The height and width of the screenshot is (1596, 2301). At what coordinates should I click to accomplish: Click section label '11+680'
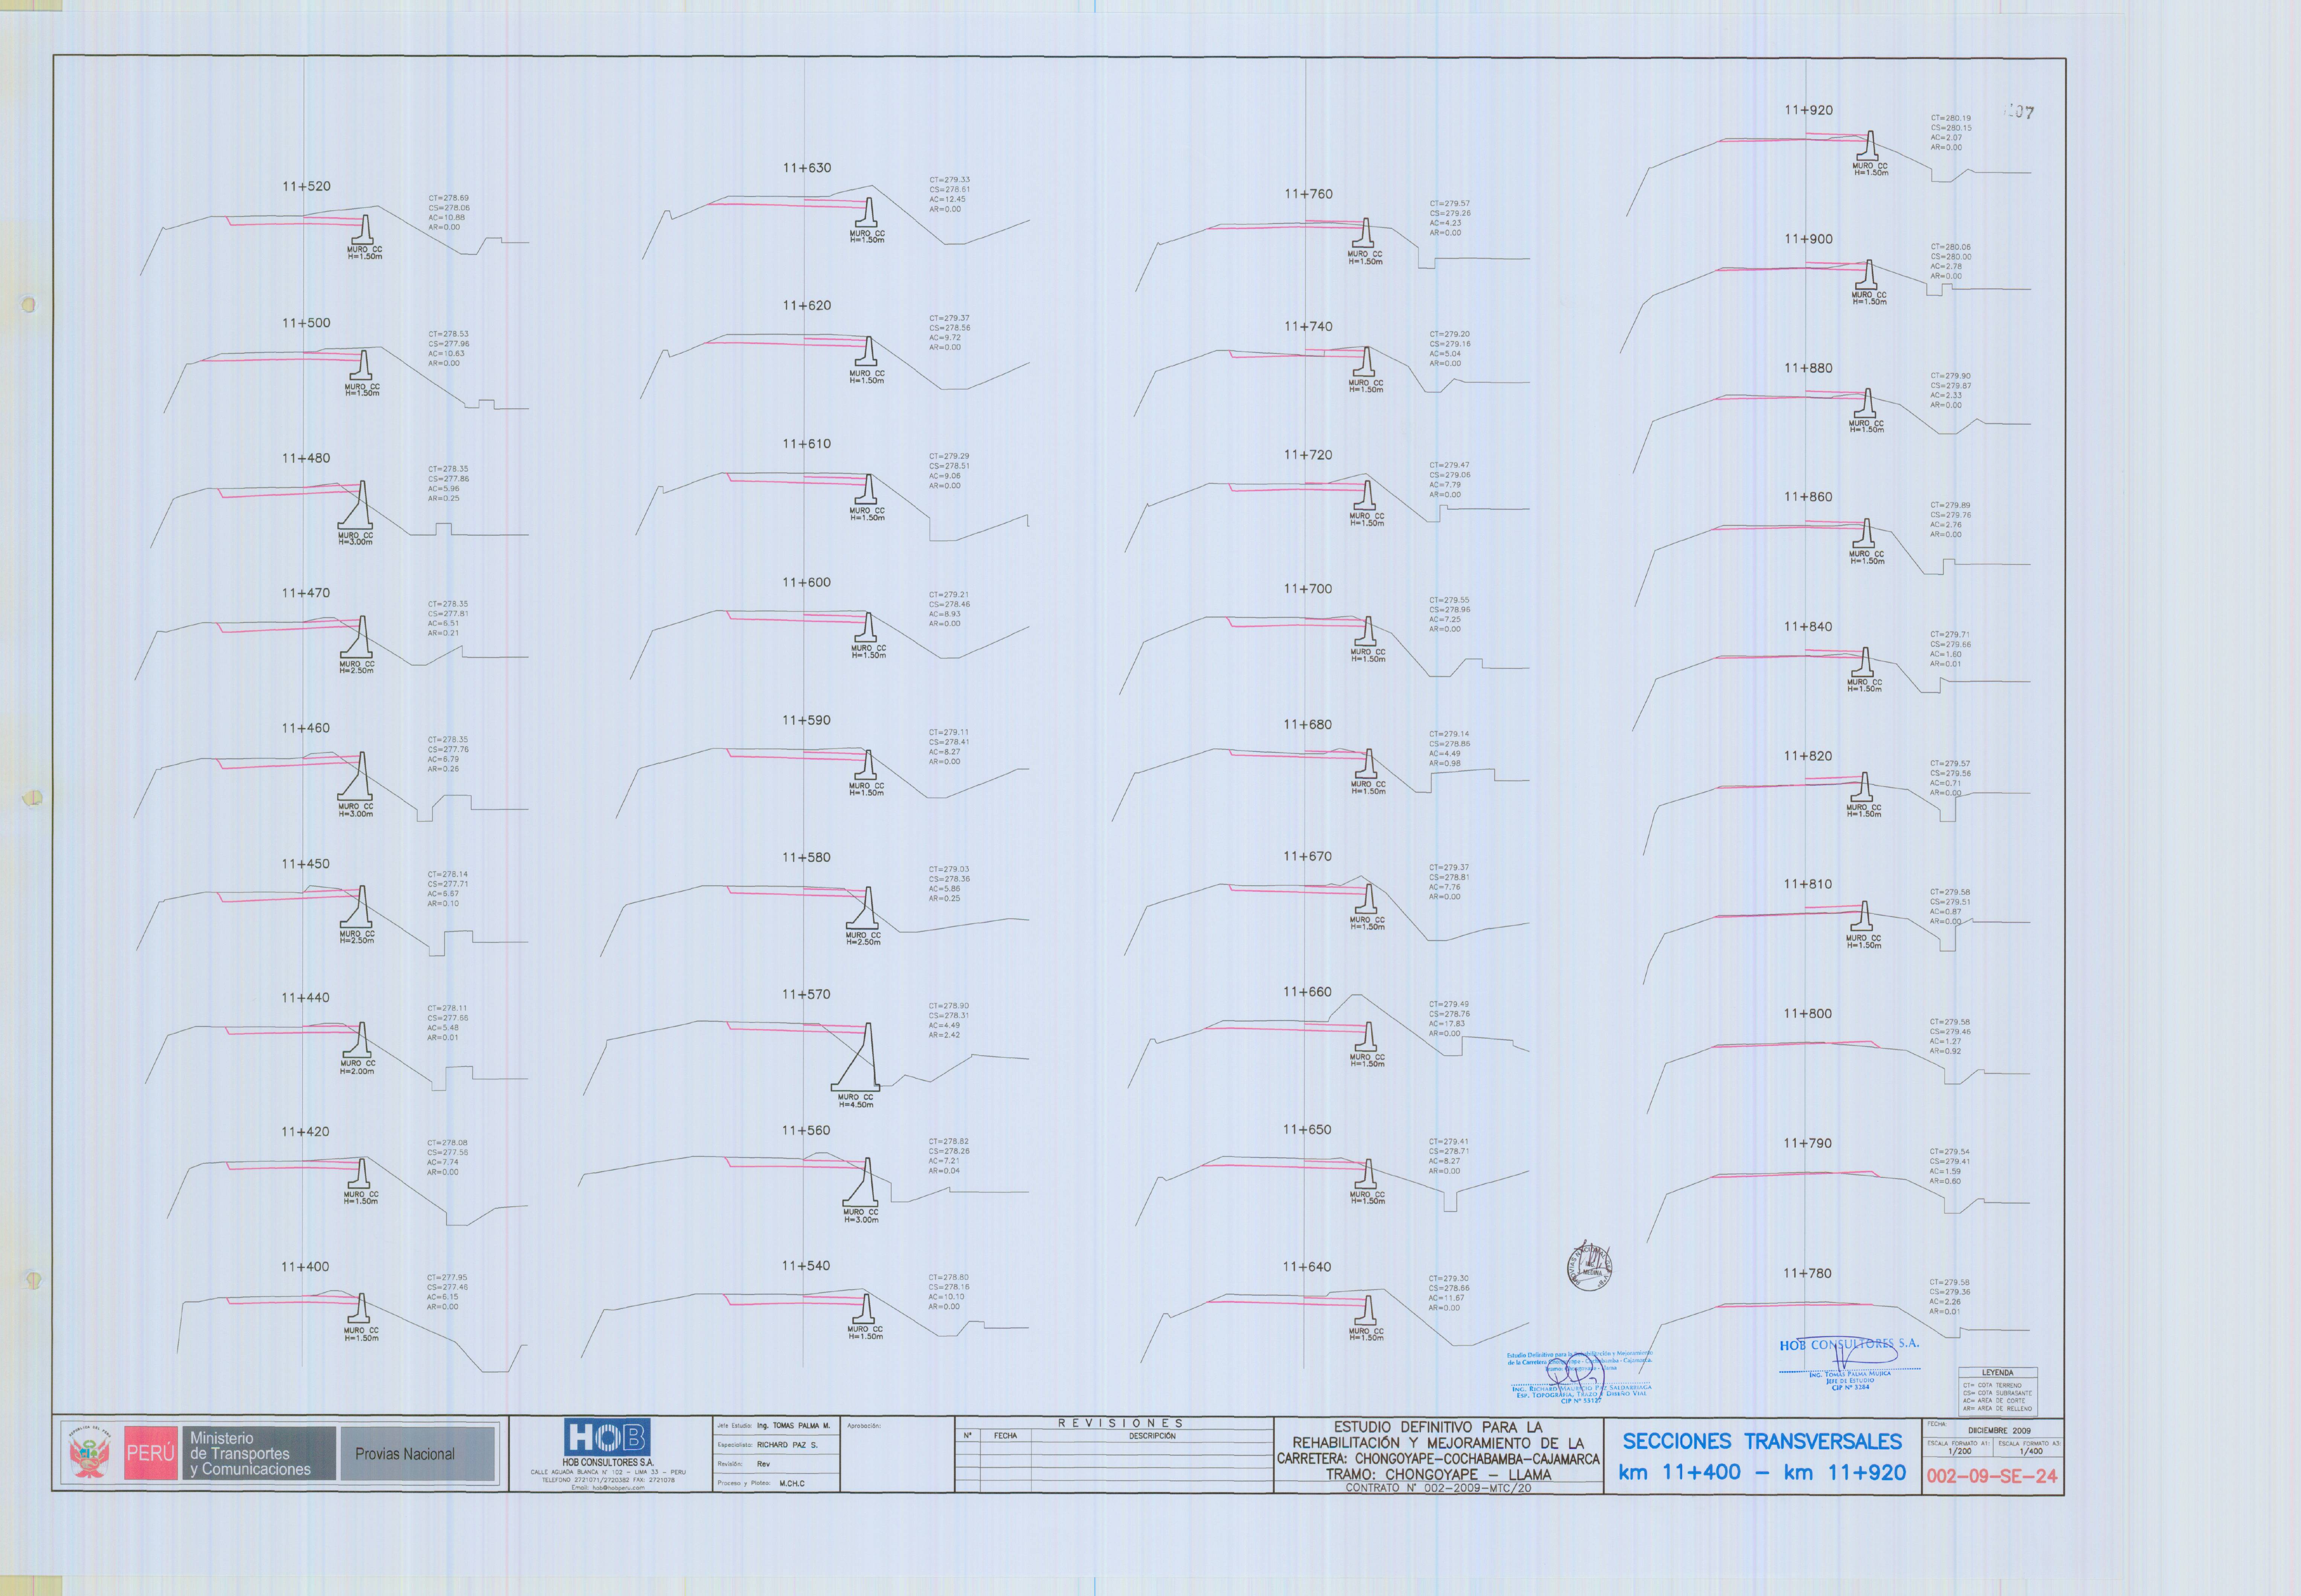[1308, 725]
